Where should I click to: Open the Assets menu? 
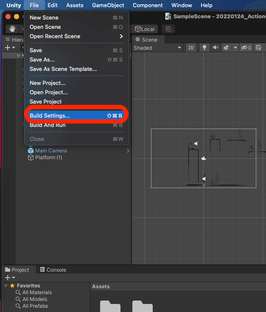75,5
